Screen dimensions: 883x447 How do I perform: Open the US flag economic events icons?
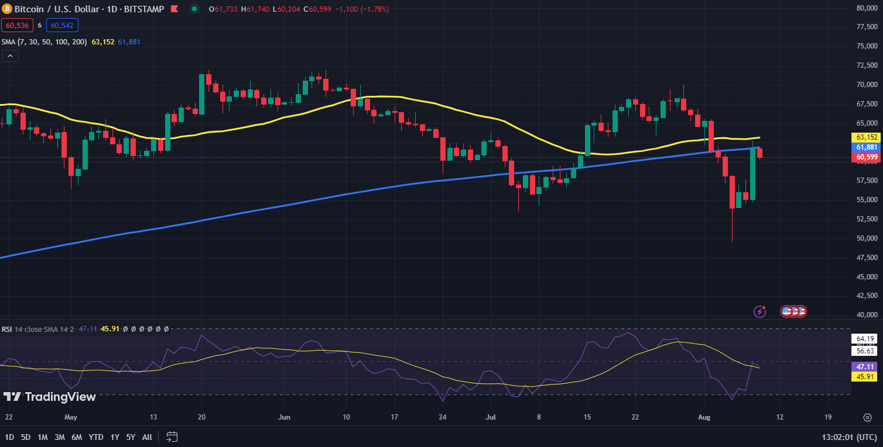[793, 312]
